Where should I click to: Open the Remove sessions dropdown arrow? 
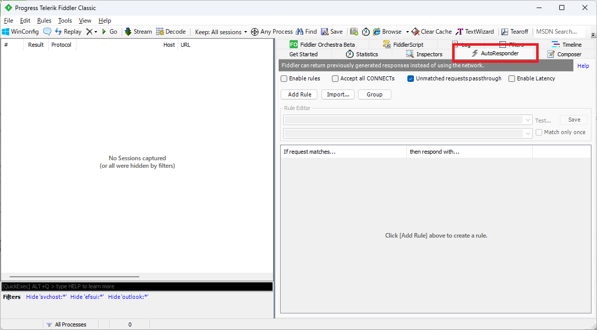pos(96,32)
